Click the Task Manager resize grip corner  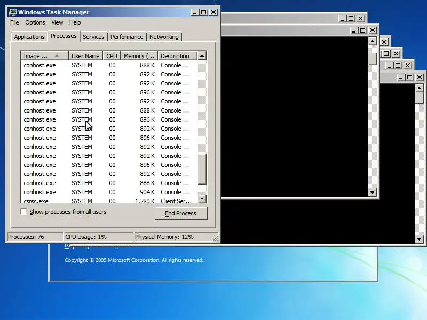pos(216,238)
